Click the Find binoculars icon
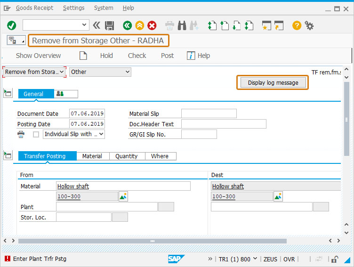The height and width of the screenshot is (267, 354). [182, 25]
